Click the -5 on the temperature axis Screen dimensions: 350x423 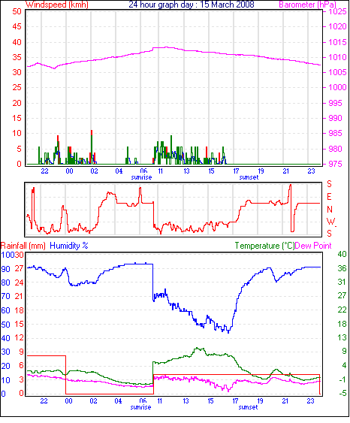pos(342,394)
